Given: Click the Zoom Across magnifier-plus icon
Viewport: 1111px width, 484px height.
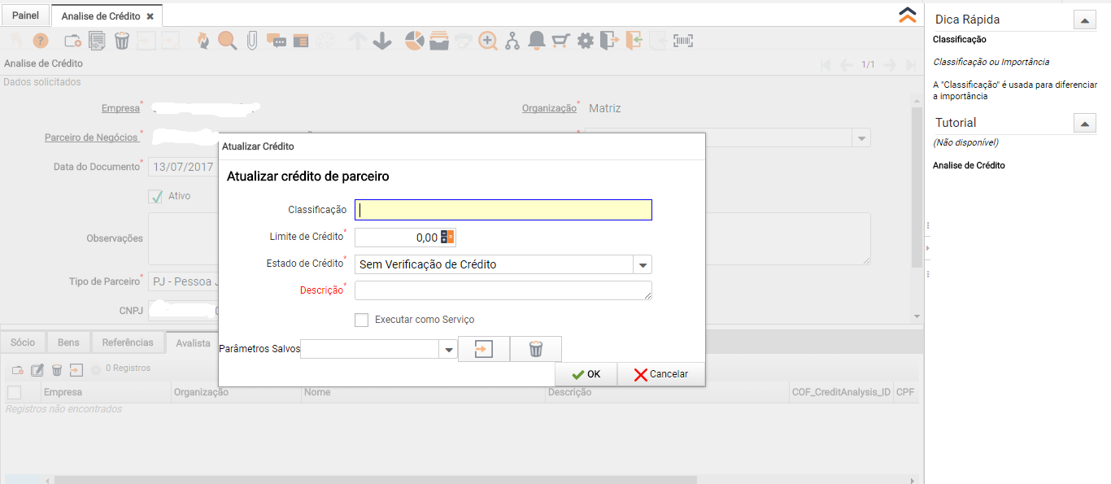Looking at the screenshot, I should pyautogui.click(x=488, y=41).
